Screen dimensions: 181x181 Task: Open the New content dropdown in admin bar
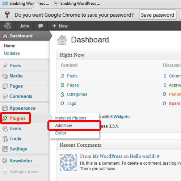pyautogui.click(x=60, y=26)
